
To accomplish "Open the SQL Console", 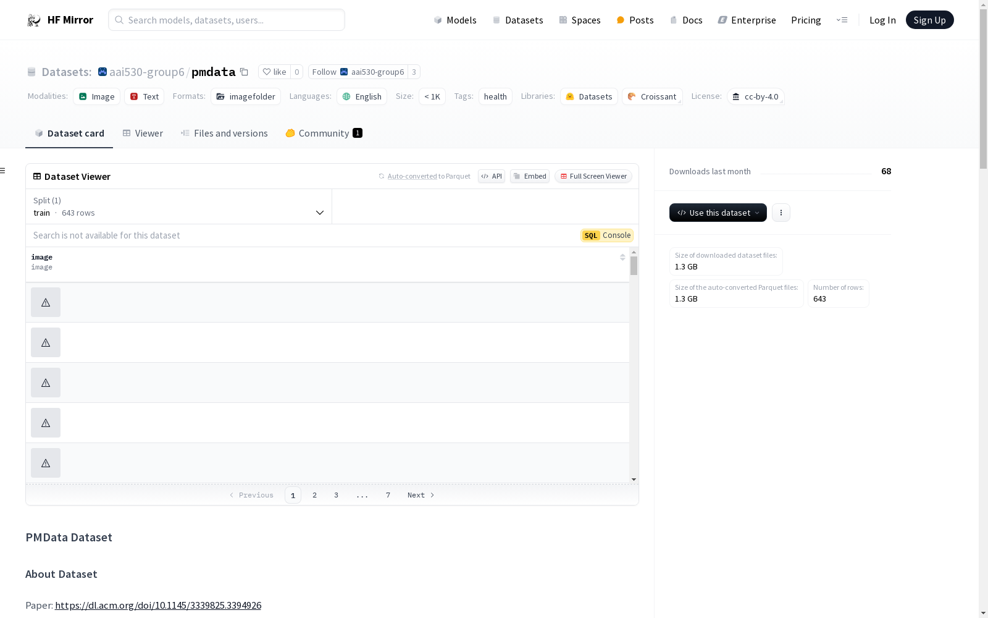I will pos(607,235).
